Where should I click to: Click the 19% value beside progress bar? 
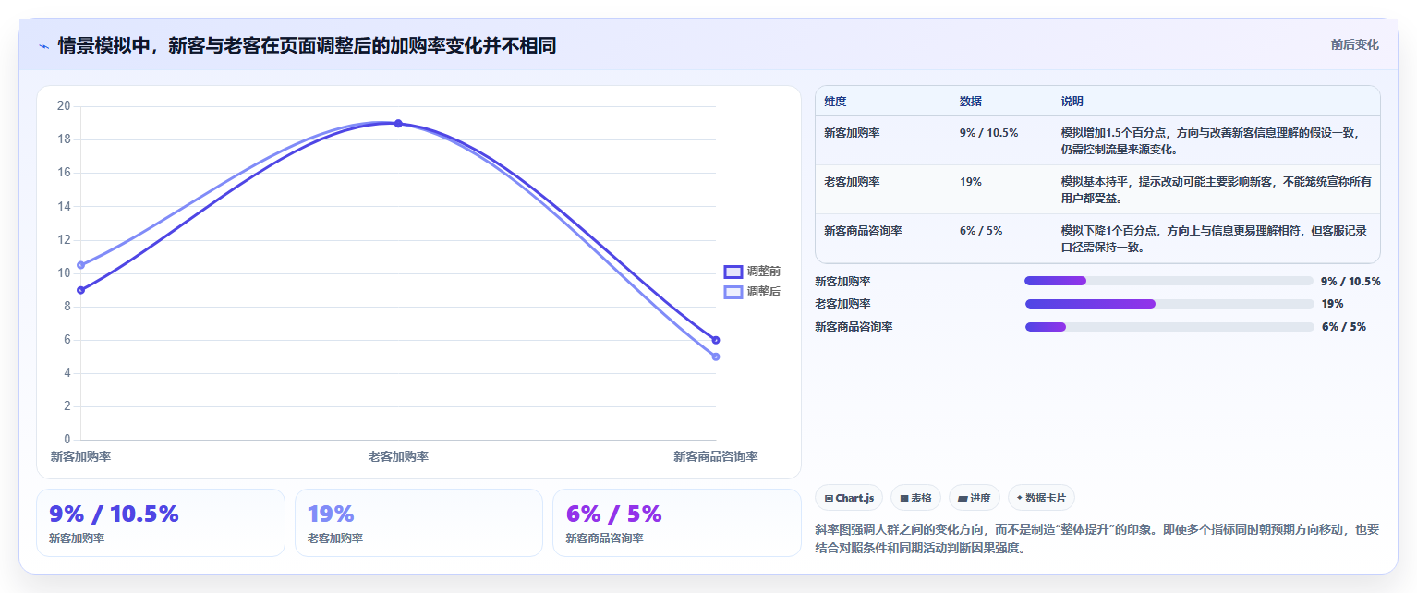[1332, 304]
